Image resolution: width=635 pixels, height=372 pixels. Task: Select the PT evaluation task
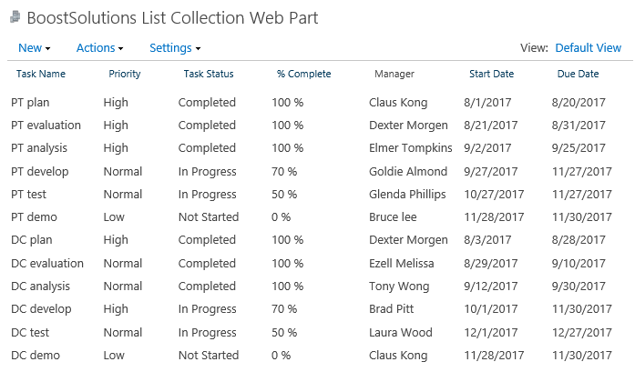click(46, 126)
